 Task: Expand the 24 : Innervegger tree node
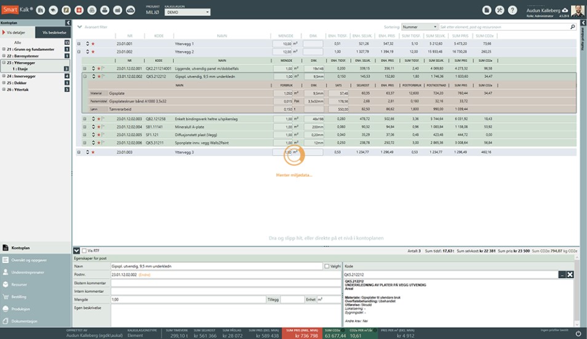coord(3,76)
